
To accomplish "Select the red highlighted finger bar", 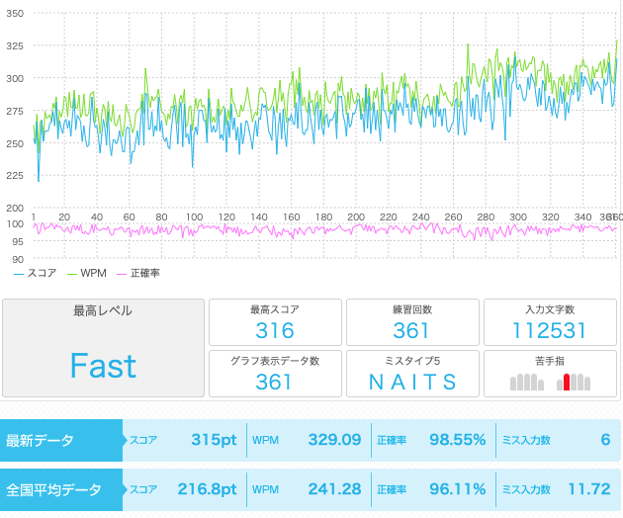I will [x=567, y=382].
